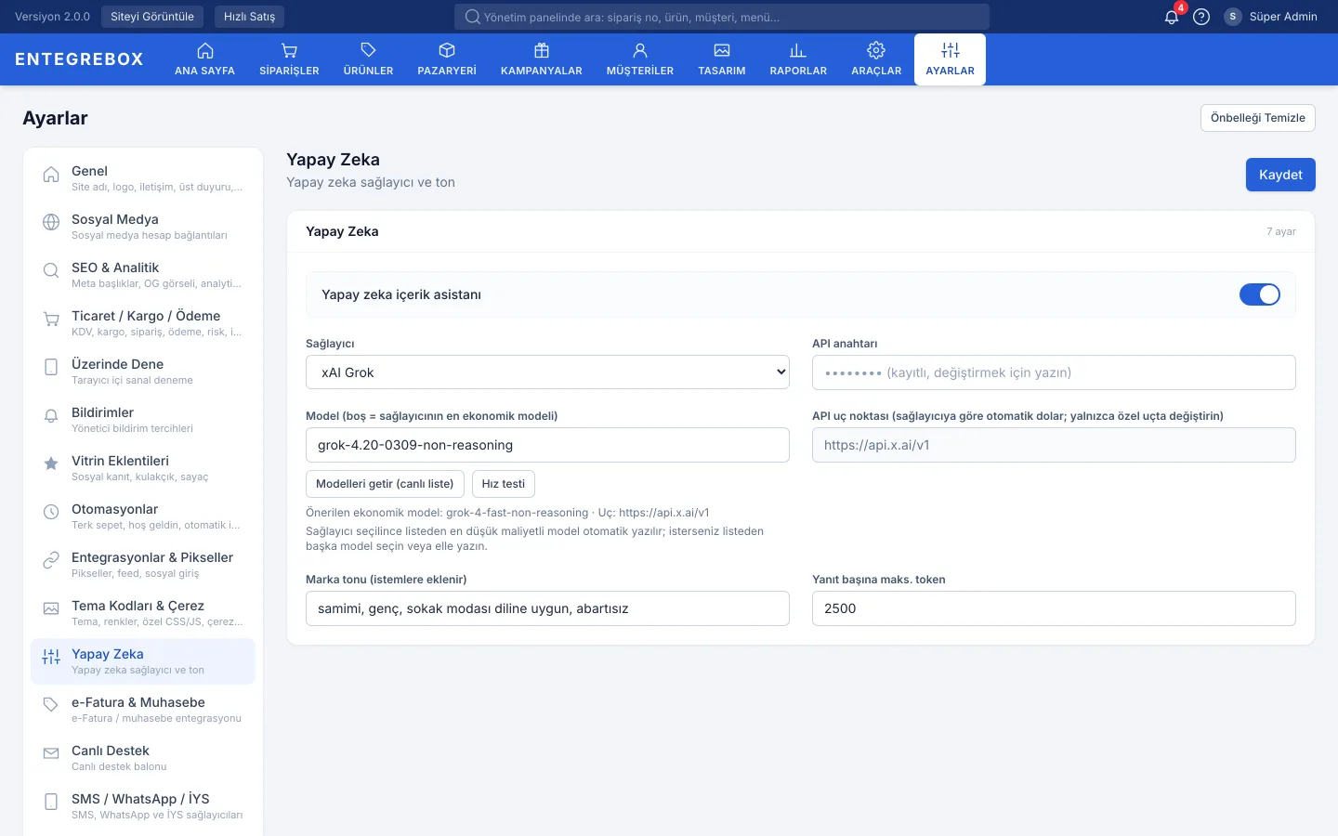Image resolution: width=1338 pixels, height=836 pixels.
Task: Click Modelleri getir (canlı liste) button
Action: tap(385, 484)
